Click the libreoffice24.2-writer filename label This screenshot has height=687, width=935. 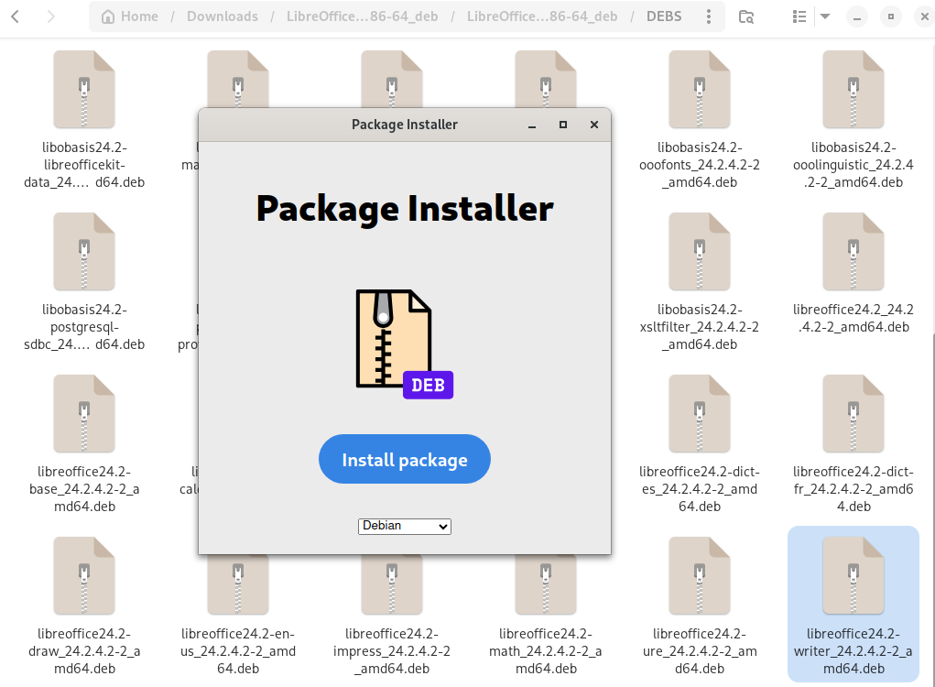pos(853,652)
